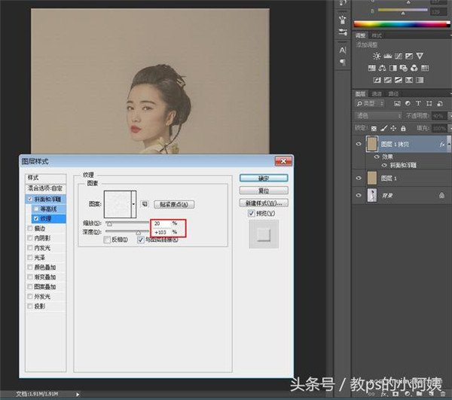
Task: Open the layer filter 类型 dropdown
Action: click(x=370, y=103)
